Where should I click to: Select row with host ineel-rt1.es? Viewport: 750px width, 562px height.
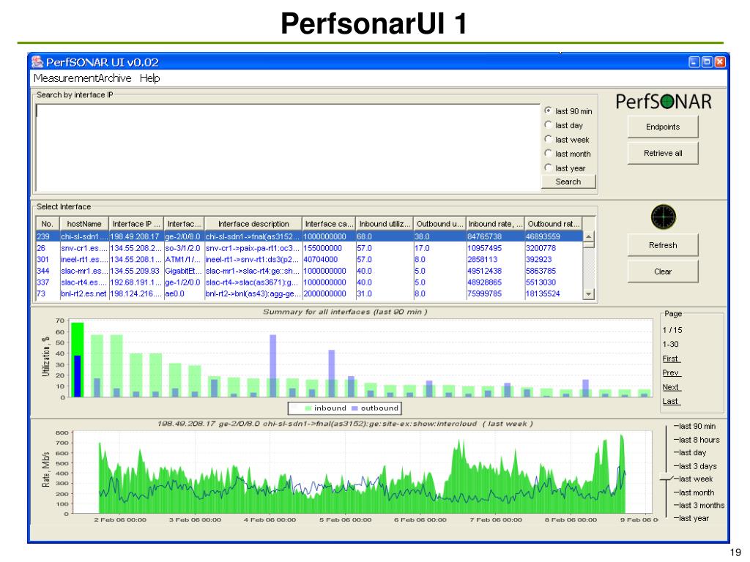(x=309, y=260)
